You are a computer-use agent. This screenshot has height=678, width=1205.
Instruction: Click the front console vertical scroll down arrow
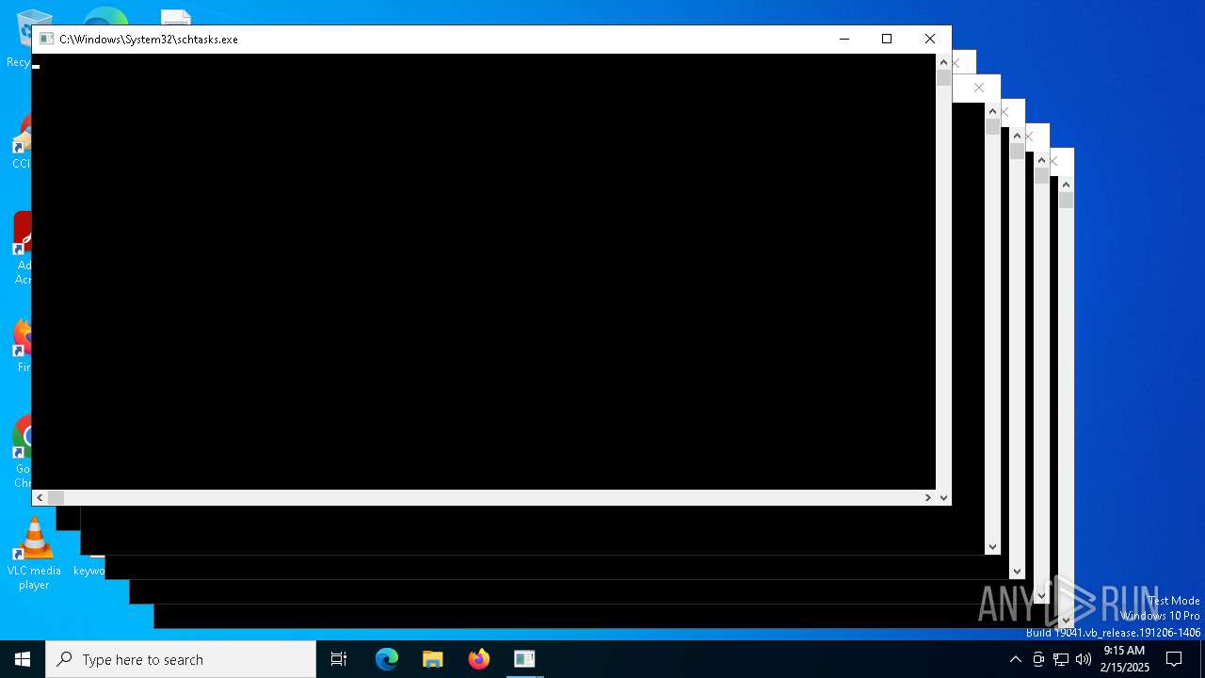pyautogui.click(x=943, y=497)
